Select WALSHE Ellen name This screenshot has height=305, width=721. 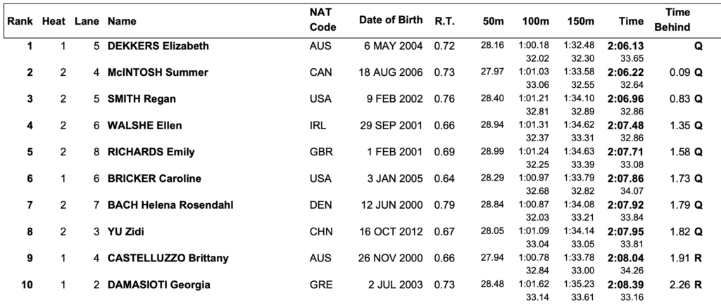pyautogui.click(x=145, y=126)
